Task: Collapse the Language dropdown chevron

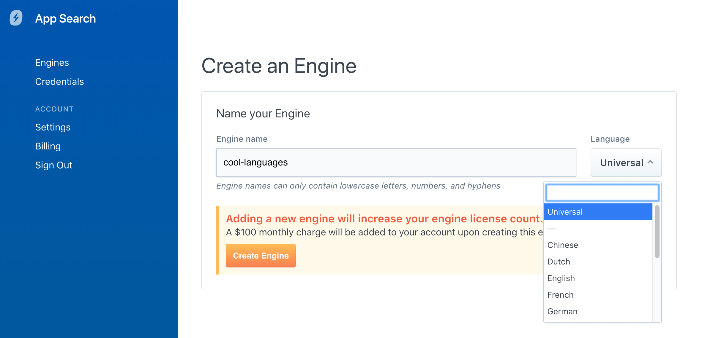Action: [x=650, y=162]
